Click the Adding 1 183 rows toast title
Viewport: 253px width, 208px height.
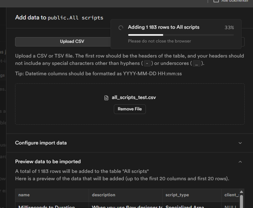[164, 27]
